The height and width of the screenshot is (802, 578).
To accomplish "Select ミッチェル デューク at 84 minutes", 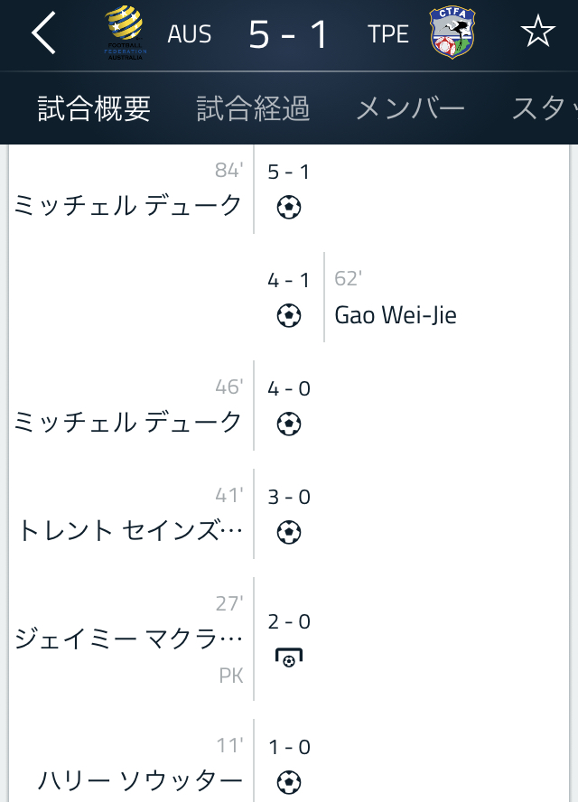I will pyautogui.click(x=128, y=205).
